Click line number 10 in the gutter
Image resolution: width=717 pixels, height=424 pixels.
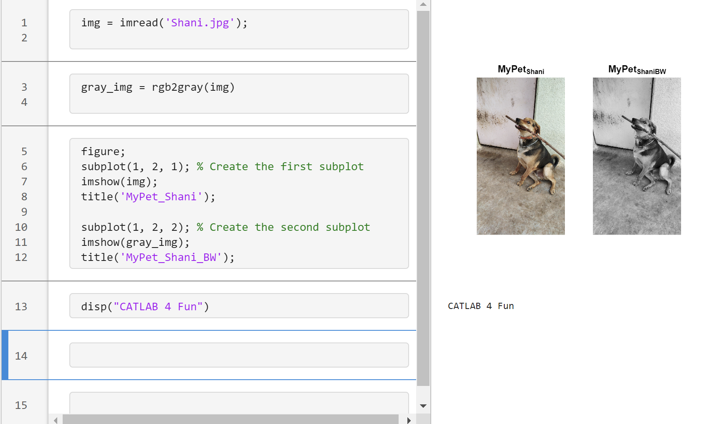click(21, 227)
